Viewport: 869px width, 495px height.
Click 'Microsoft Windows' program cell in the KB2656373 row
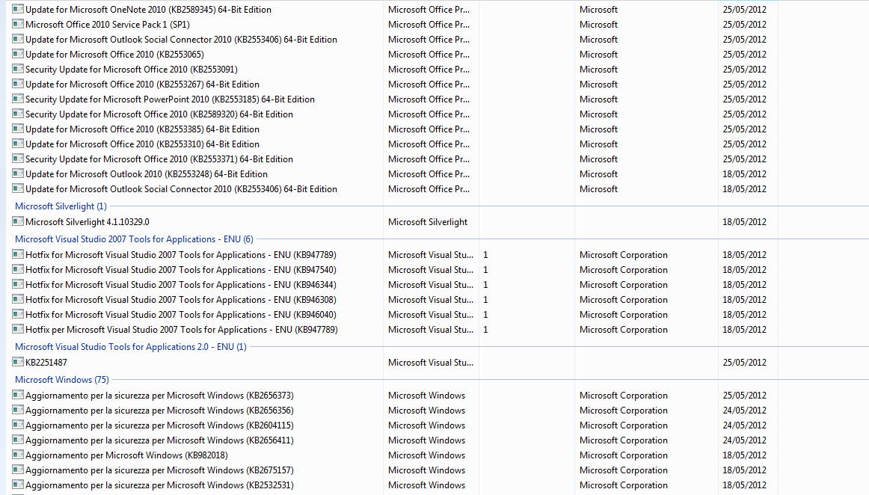(427, 396)
